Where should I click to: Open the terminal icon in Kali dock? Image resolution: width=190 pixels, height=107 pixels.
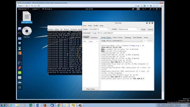20,33
